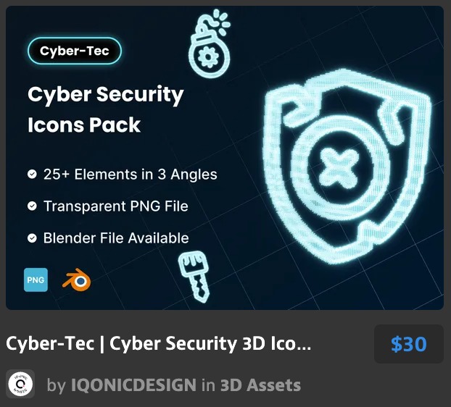Screen dimensions: 451x407
Task: Click the Transparent PNG File text
Action: tap(115, 206)
